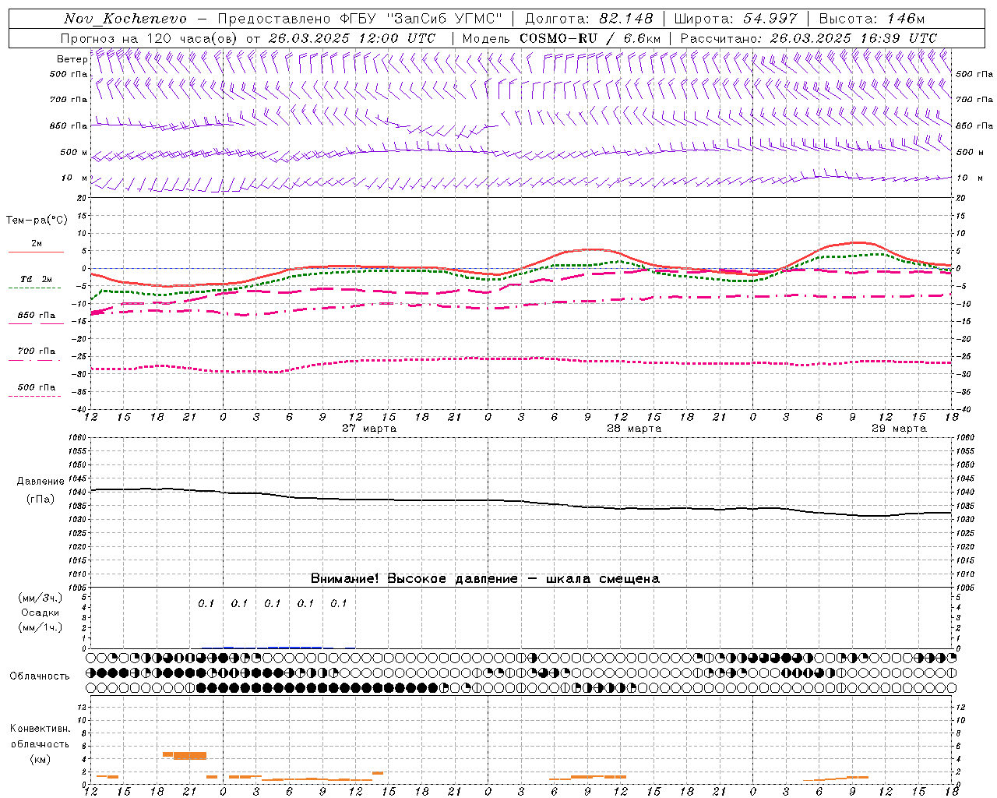Click the "Конвективн." convective cloud label

click(x=41, y=729)
